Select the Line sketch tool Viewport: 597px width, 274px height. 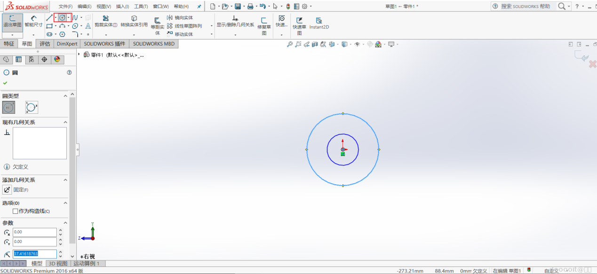pos(49,17)
